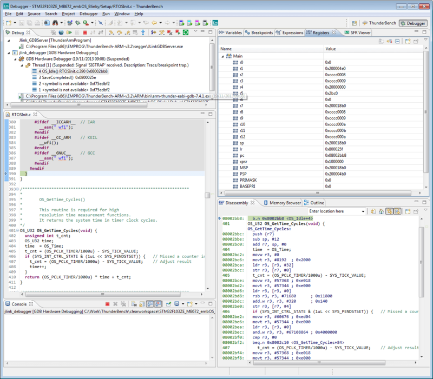Image resolution: width=433 pixels, height=379 pixels.
Task: Save the RTOSInit.c file via the save icon
Action: pos(21,23)
